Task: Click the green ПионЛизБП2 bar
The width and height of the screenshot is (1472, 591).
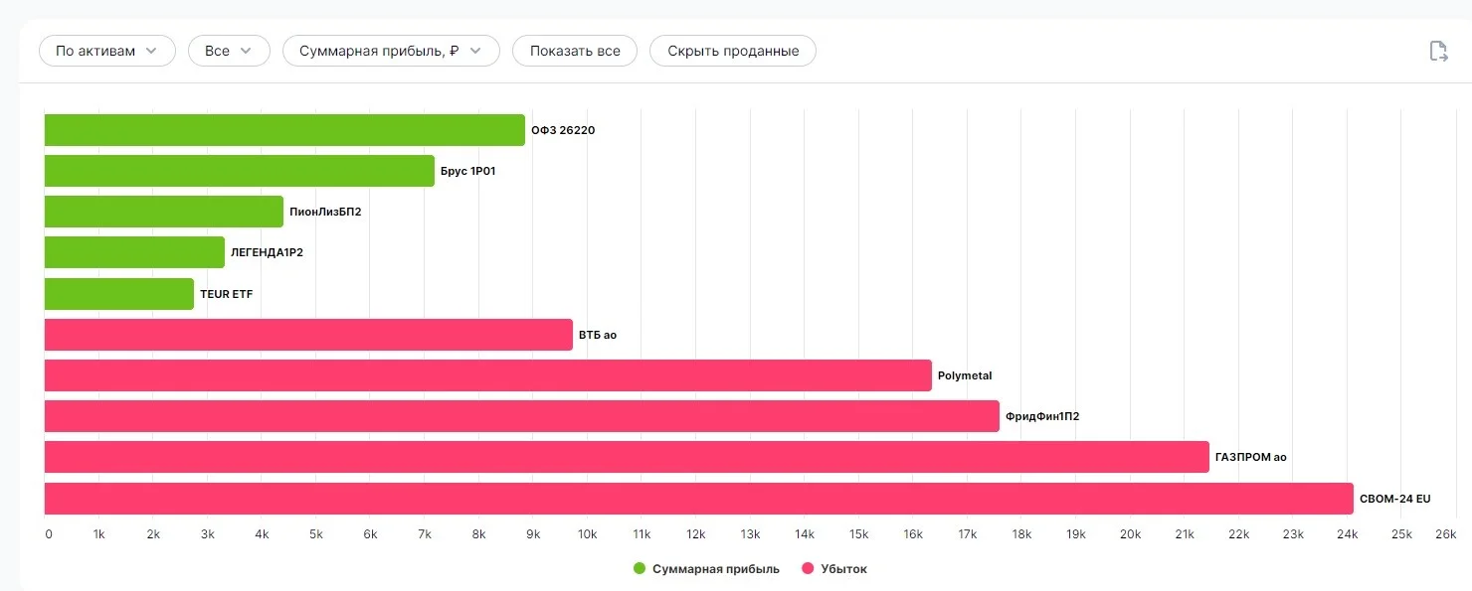Action: [164, 212]
